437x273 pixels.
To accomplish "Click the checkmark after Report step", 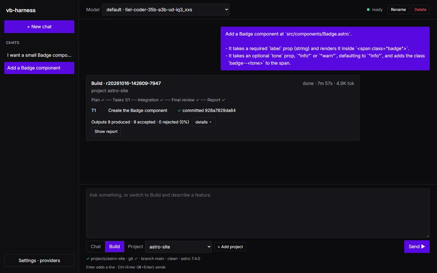I will click(223, 100).
